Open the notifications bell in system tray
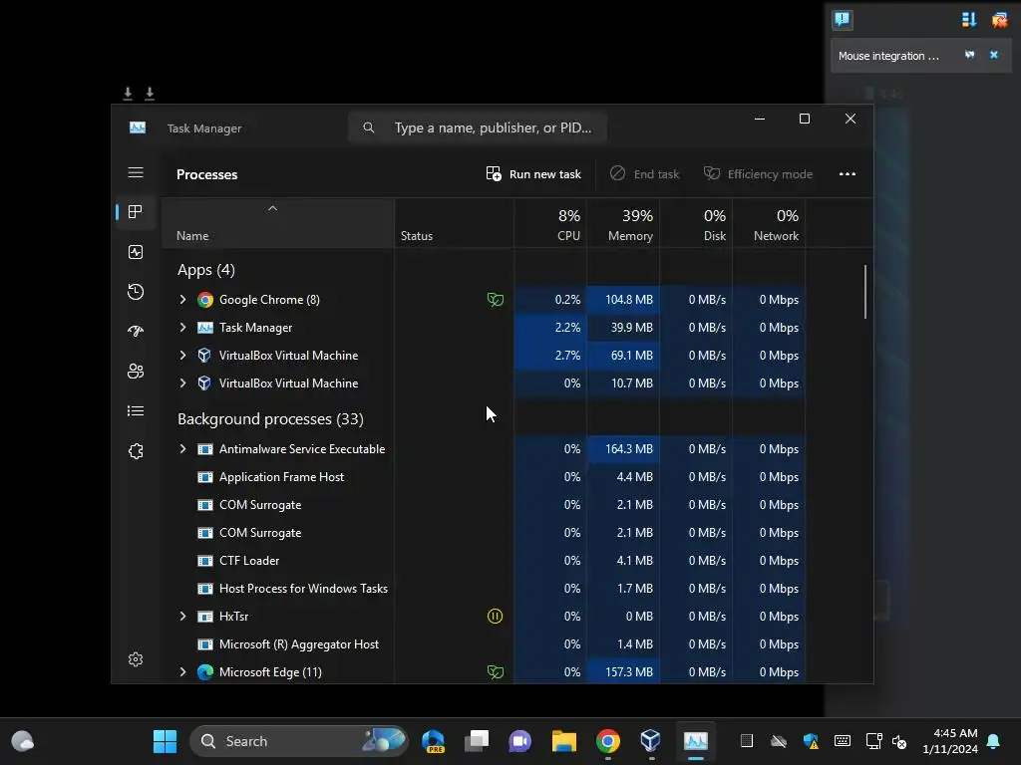This screenshot has height=765, width=1021. 993,741
